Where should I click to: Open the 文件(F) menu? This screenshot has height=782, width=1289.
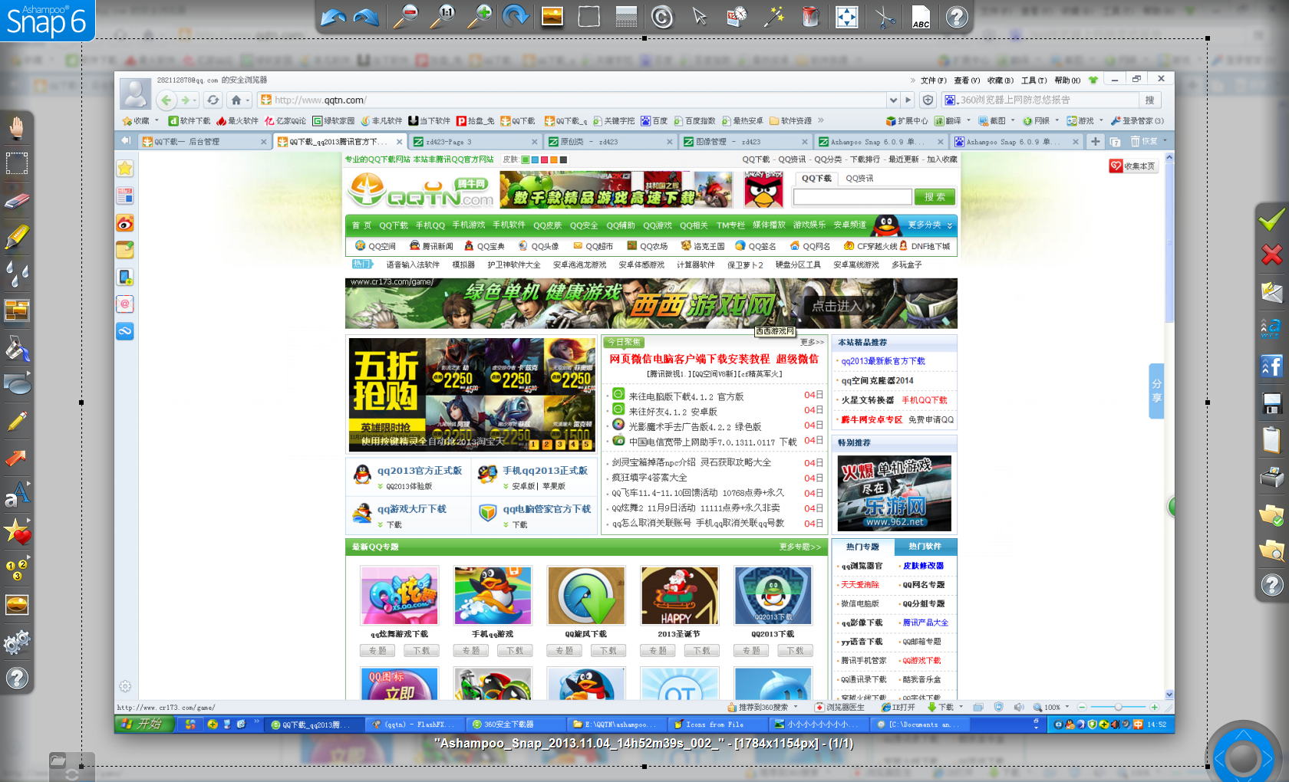tap(933, 80)
